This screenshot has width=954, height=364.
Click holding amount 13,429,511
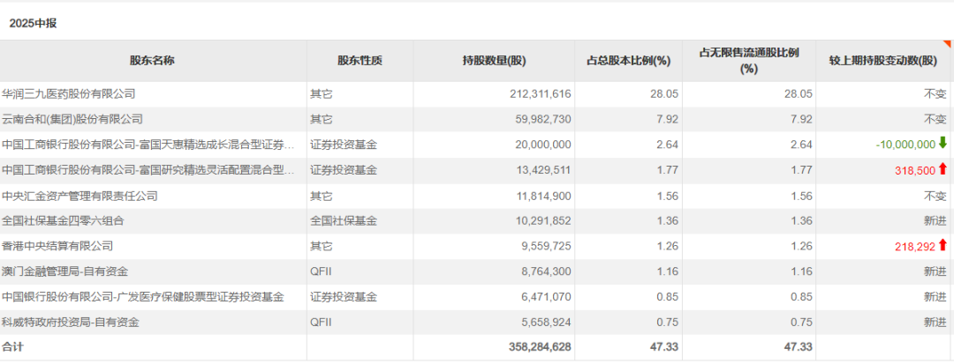pyautogui.click(x=541, y=170)
